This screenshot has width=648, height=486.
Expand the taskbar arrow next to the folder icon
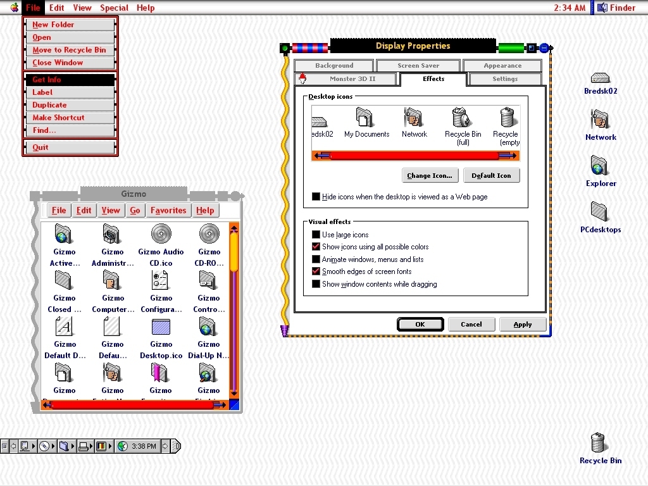pos(72,446)
